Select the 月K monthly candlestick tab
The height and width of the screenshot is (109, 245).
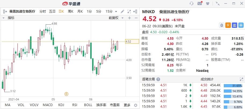[80, 11]
